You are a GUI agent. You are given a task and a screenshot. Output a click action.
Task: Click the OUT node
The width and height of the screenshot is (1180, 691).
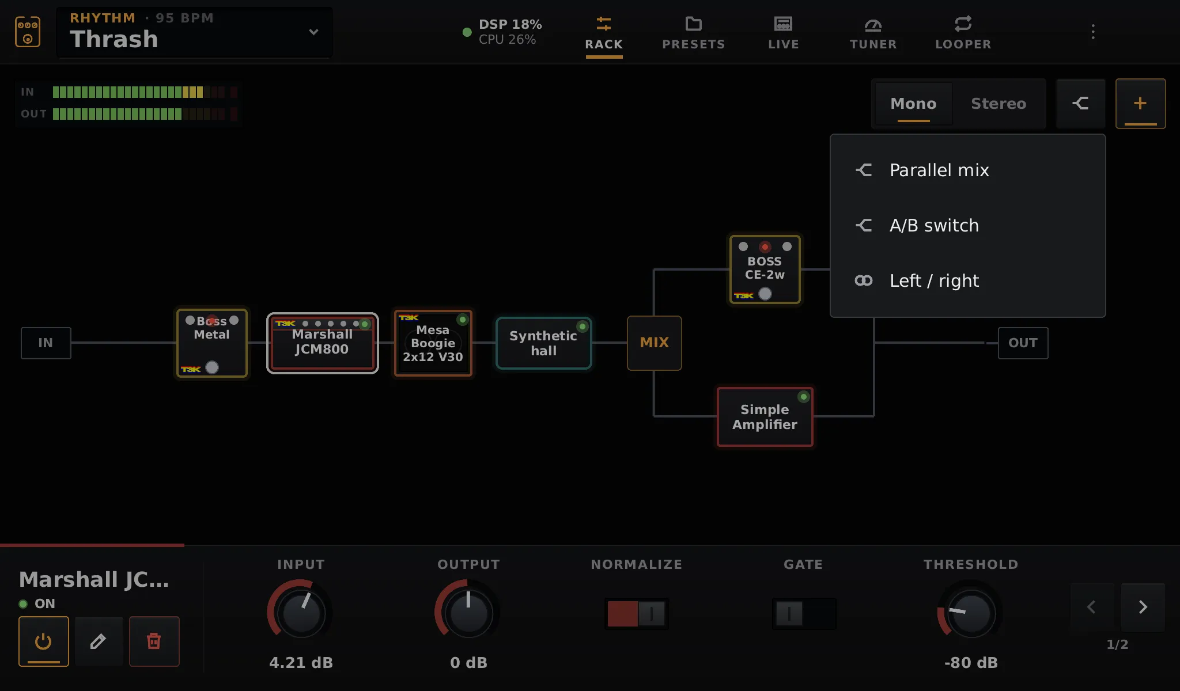tap(1023, 343)
